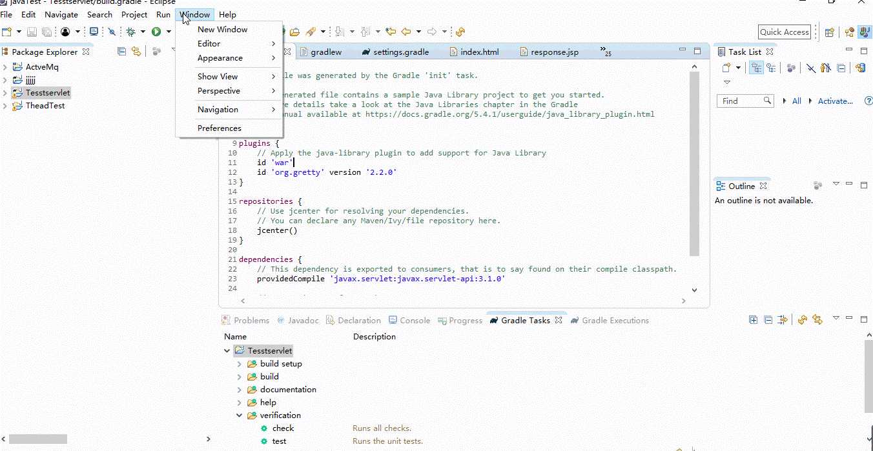Expand the build setup task group
Viewport: 873px width, 451px height.
click(x=240, y=364)
